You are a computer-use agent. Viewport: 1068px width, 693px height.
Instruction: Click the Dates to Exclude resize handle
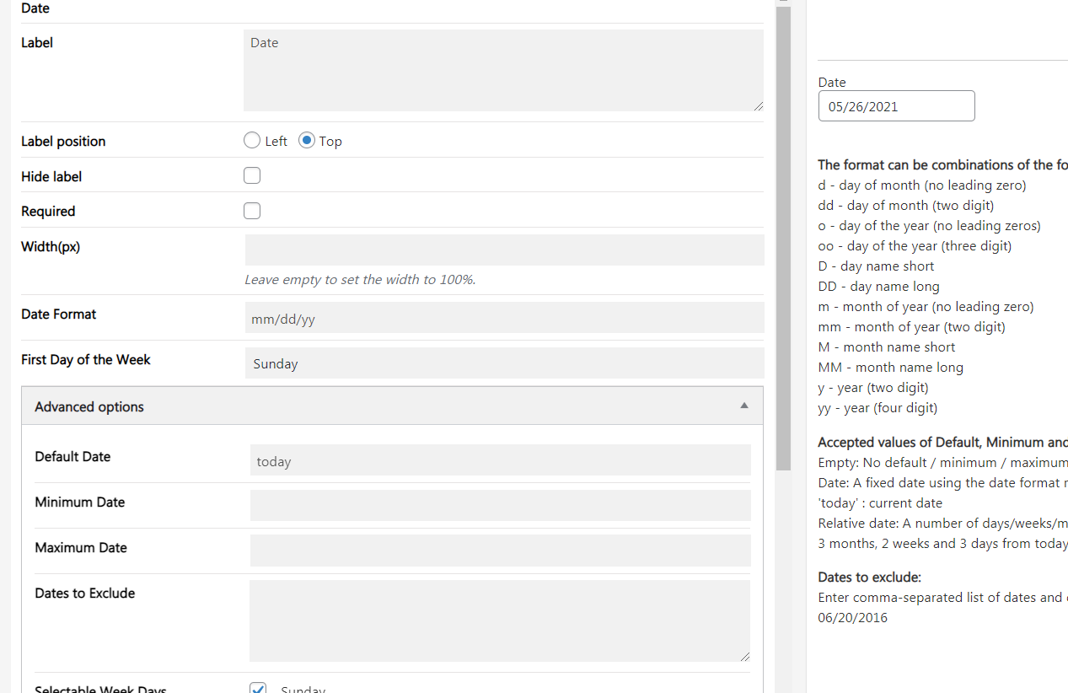[745, 657]
